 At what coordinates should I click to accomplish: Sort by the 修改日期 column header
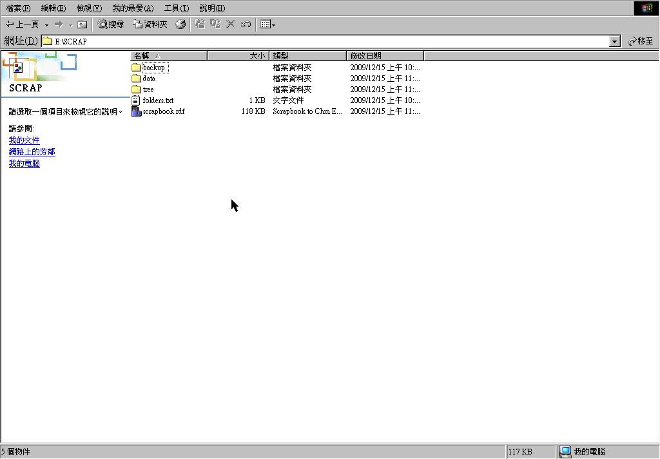pos(385,55)
